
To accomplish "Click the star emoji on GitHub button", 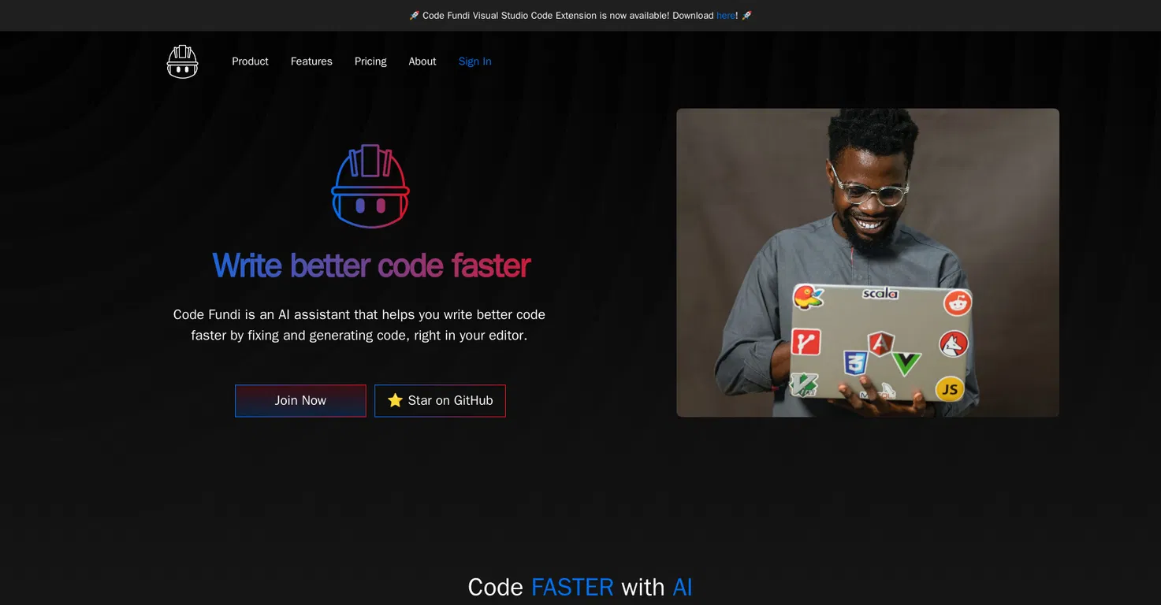I will click(395, 401).
